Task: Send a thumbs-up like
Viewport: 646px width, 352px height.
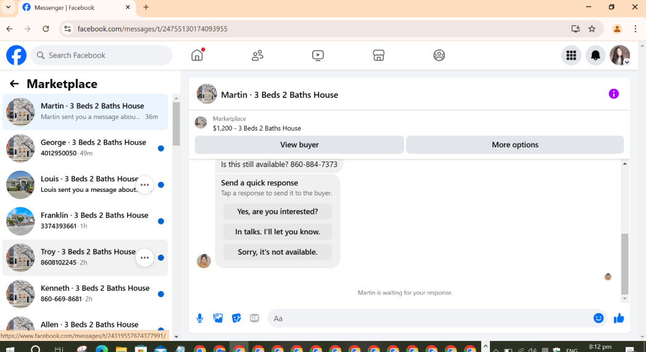Action: (619, 318)
